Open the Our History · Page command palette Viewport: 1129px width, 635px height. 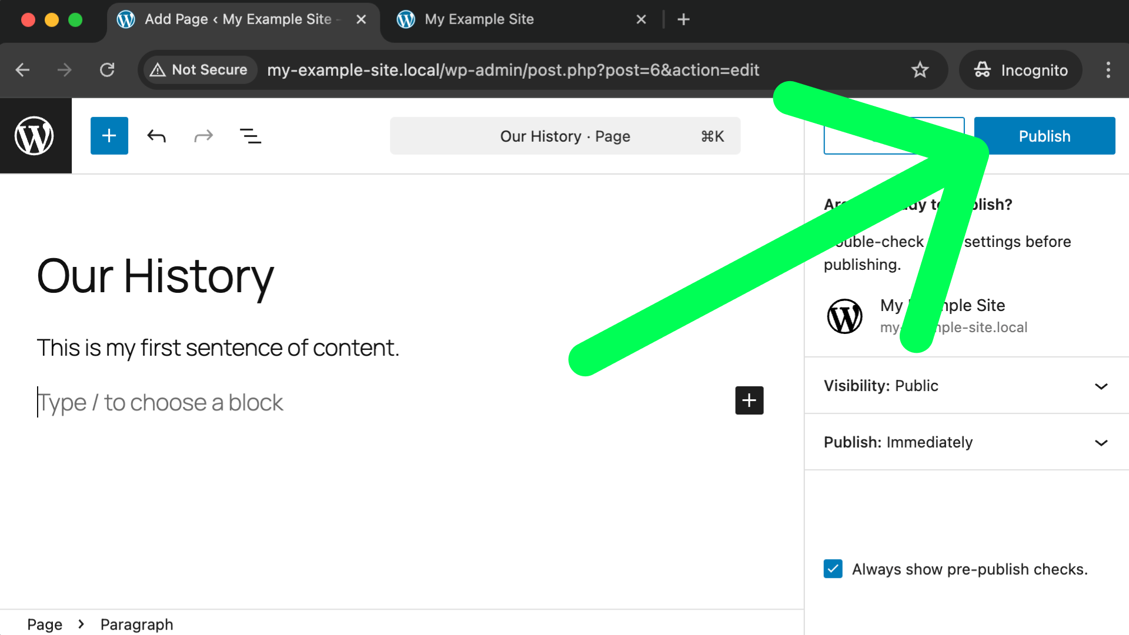[x=564, y=136]
